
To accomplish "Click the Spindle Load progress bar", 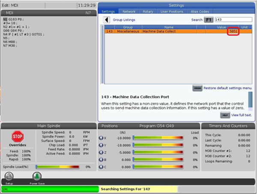I will [x=57, y=167].
